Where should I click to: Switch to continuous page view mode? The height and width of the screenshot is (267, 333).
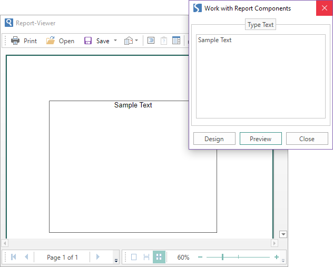click(146, 257)
